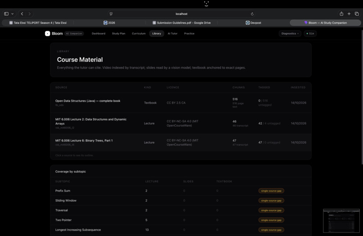Click lecture count 13 for Longest Increasing Subsequence
The image size is (363, 236).
[147, 230]
